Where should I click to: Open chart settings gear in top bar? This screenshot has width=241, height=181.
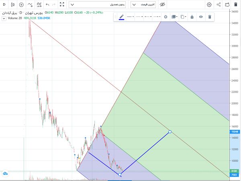209,5
